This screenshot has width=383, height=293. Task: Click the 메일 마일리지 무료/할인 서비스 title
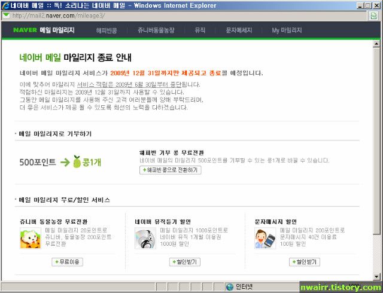tap(64, 200)
